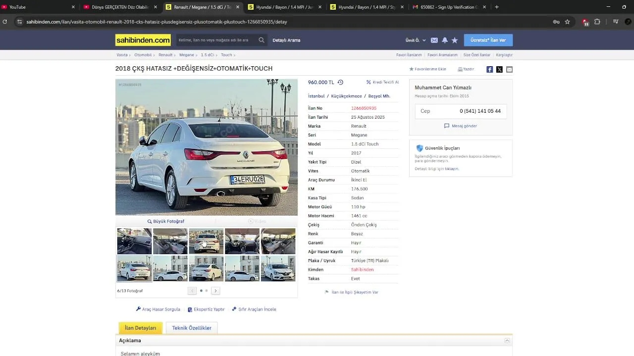Click the site info icon in address bar
Image resolution: width=634 pixels, height=356 pixels.
coord(19,22)
